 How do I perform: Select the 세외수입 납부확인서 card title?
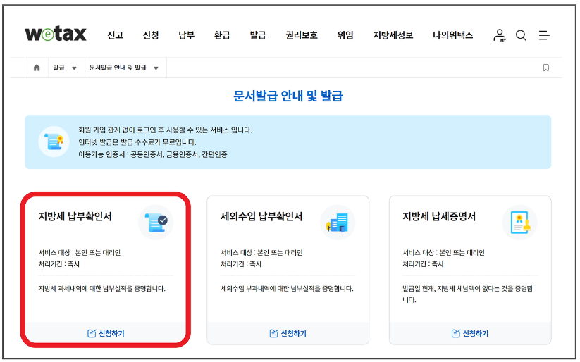(x=261, y=216)
